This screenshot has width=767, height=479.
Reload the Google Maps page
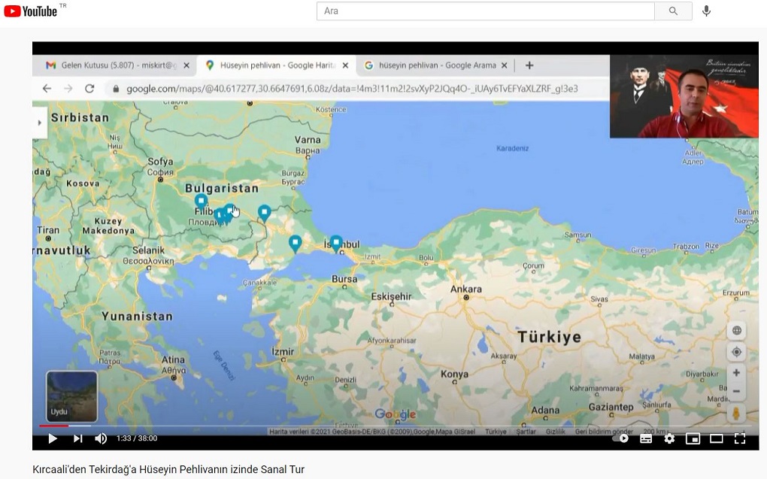89,89
